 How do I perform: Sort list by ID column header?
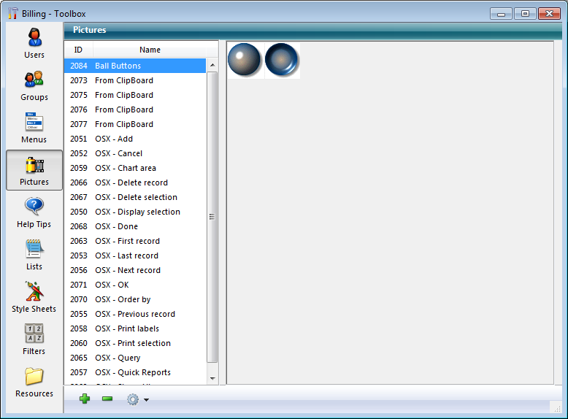pyautogui.click(x=78, y=50)
